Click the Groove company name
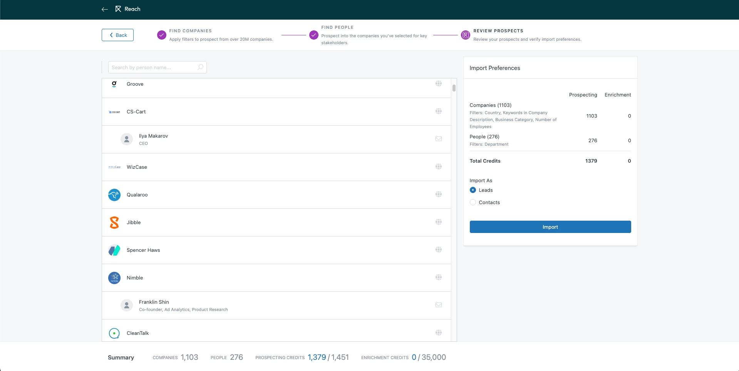The image size is (739, 371). 135,84
